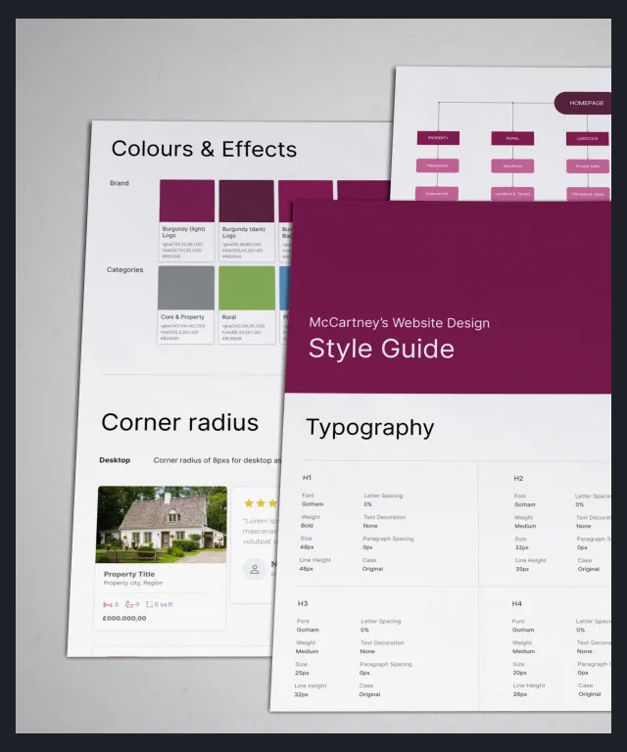The height and width of the screenshot is (752, 627).
Task: Click the 'Gotham' font value in H1
Action: (313, 504)
